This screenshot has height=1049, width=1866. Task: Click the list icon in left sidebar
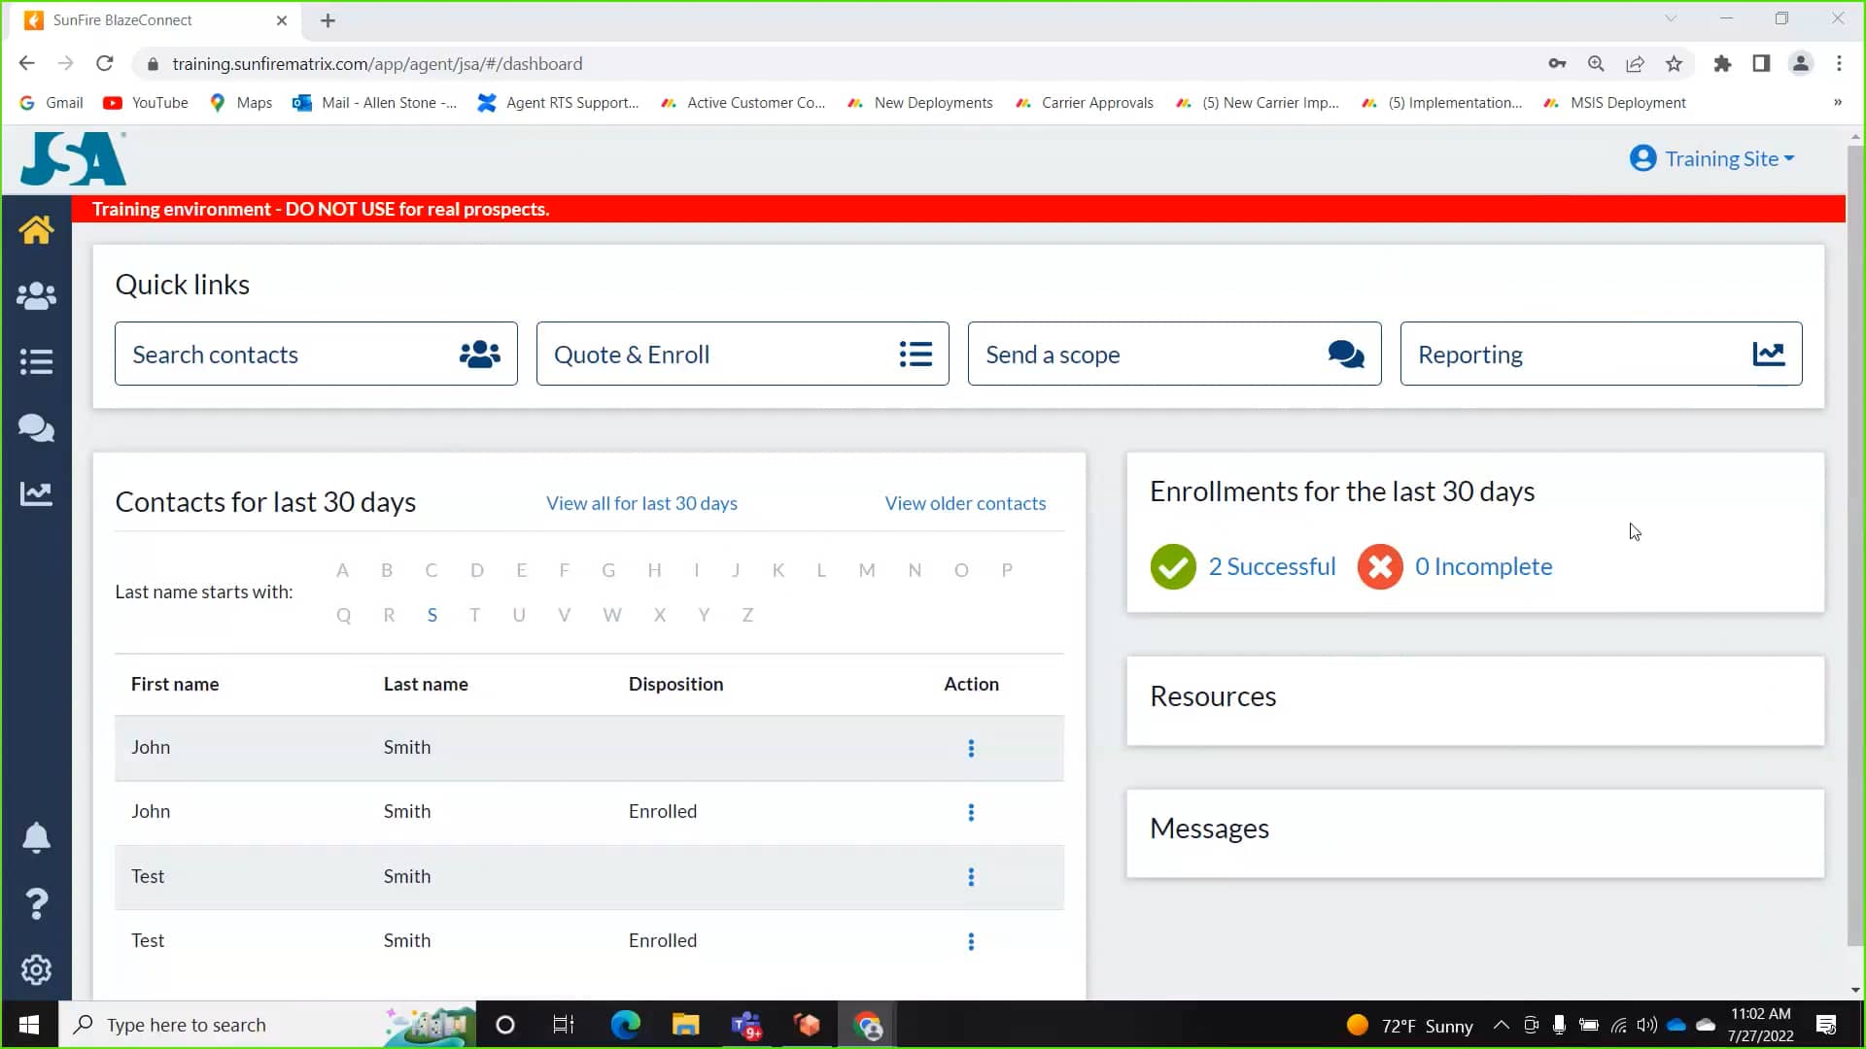pos(36,362)
